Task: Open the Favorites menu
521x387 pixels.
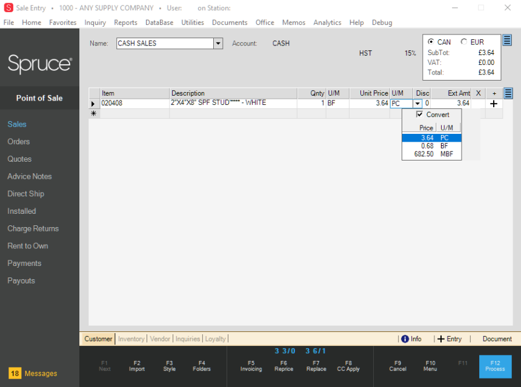Action: point(63,22)
